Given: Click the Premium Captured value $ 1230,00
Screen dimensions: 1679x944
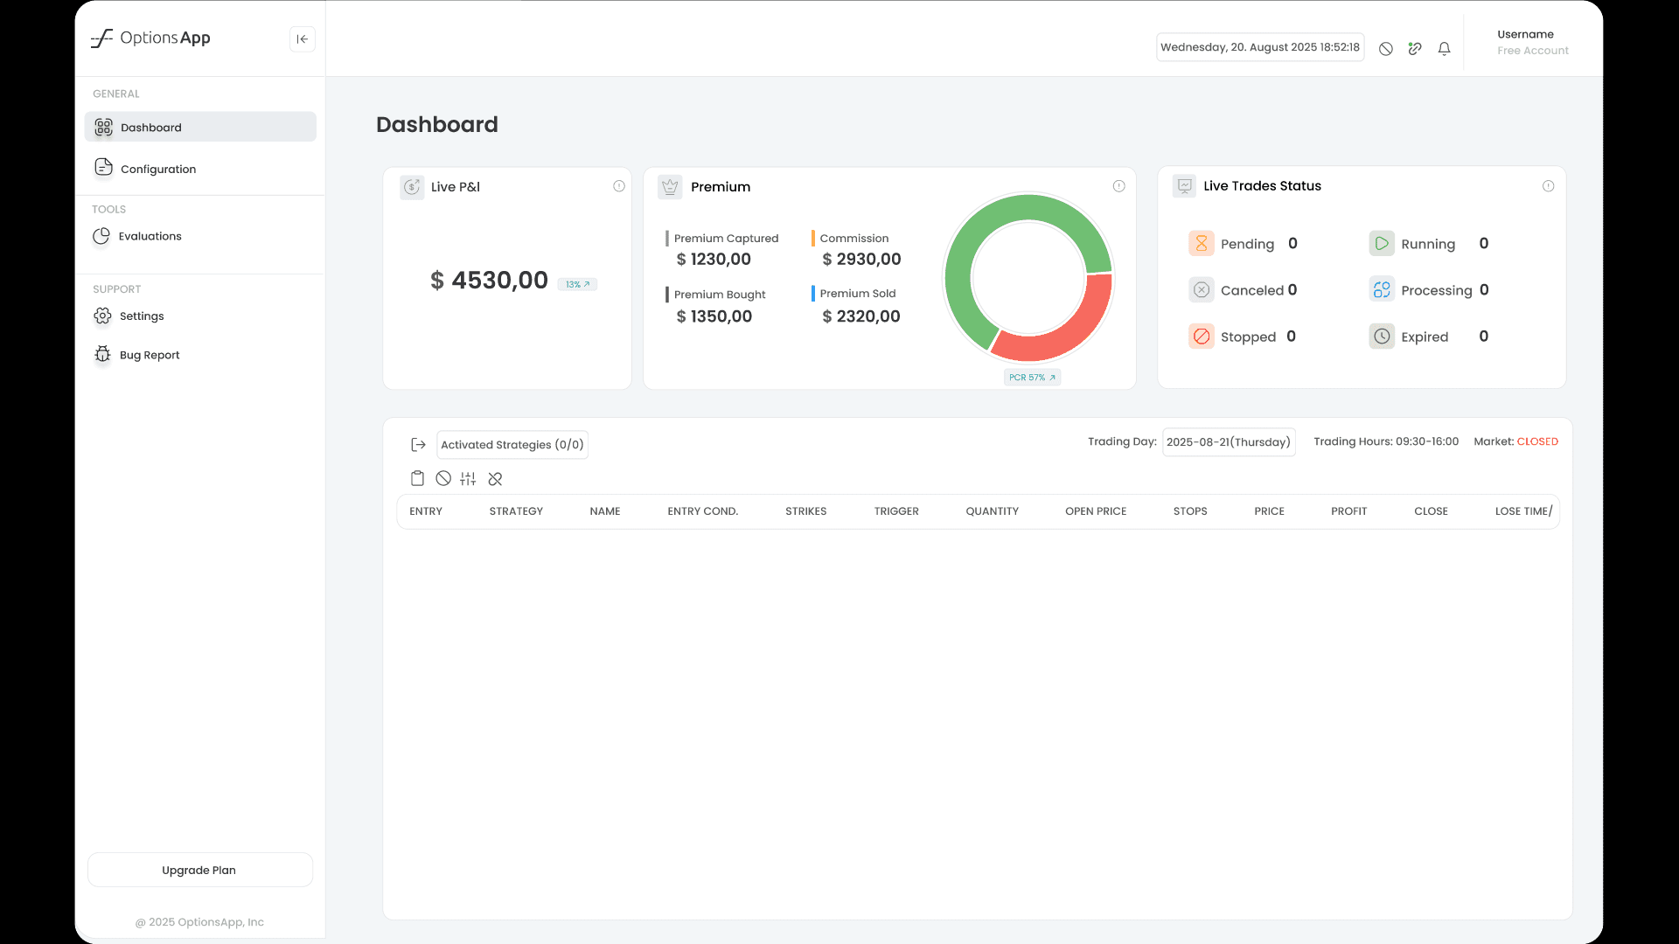Looking at the screenshot, I should 714,259.
